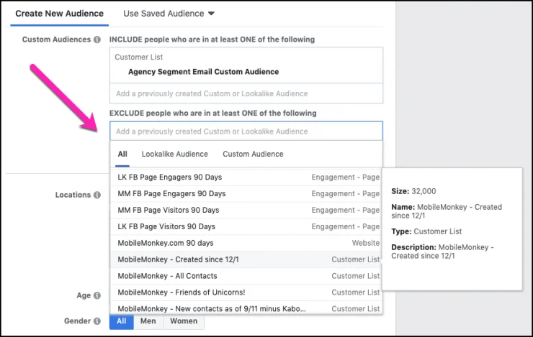Switch to Lookalike Audience filter tab
This screenshot has height=337, width=533.
click(174, 154)
